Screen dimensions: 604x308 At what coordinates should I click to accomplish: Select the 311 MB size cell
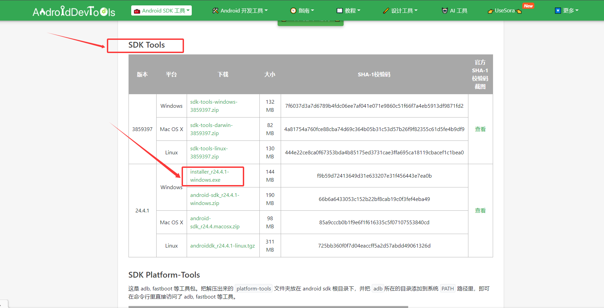coord(270,246)
